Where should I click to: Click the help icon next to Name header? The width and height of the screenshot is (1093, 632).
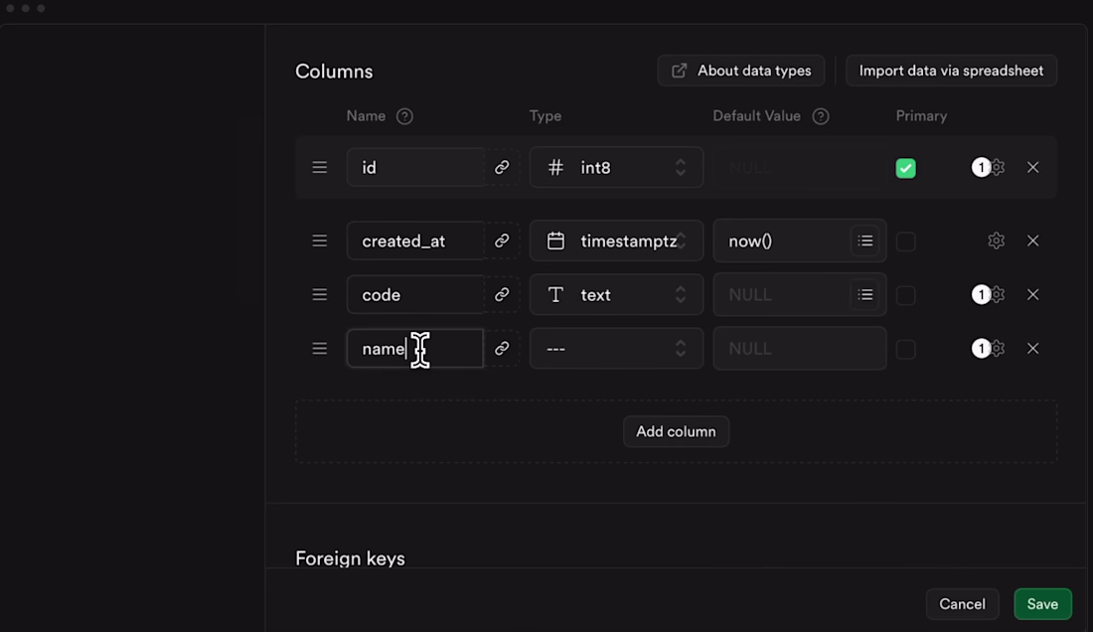[x=404, y=116]
